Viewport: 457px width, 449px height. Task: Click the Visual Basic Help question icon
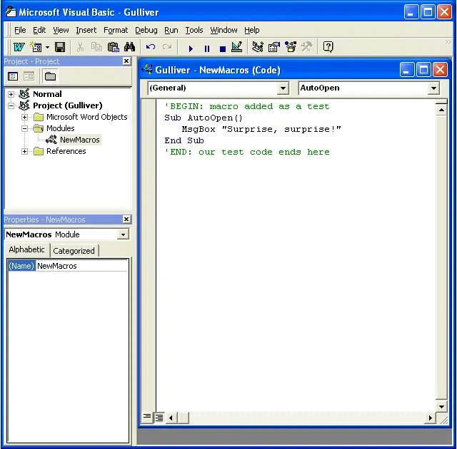click(328, 47)
